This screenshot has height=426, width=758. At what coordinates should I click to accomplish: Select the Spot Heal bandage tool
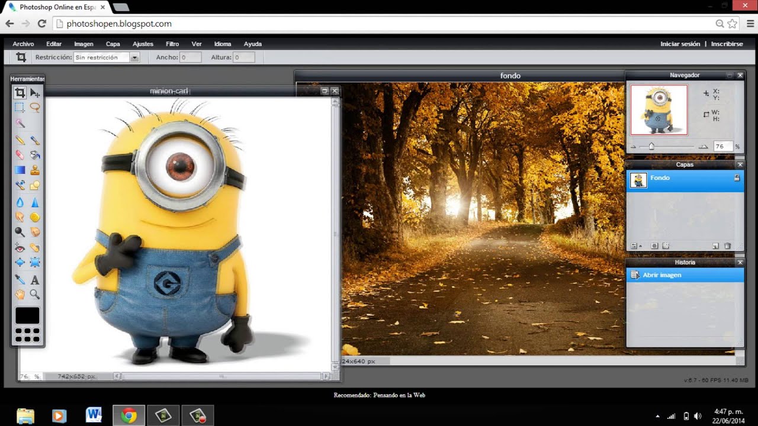pos(35,247)
